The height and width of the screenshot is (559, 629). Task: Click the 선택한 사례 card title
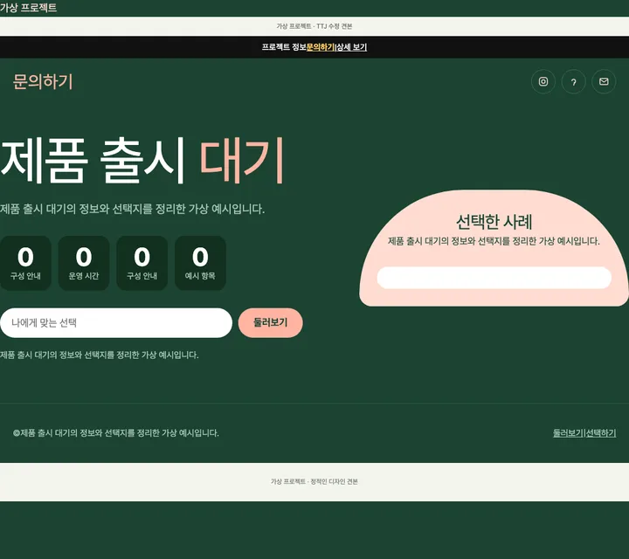coord(494,222)
